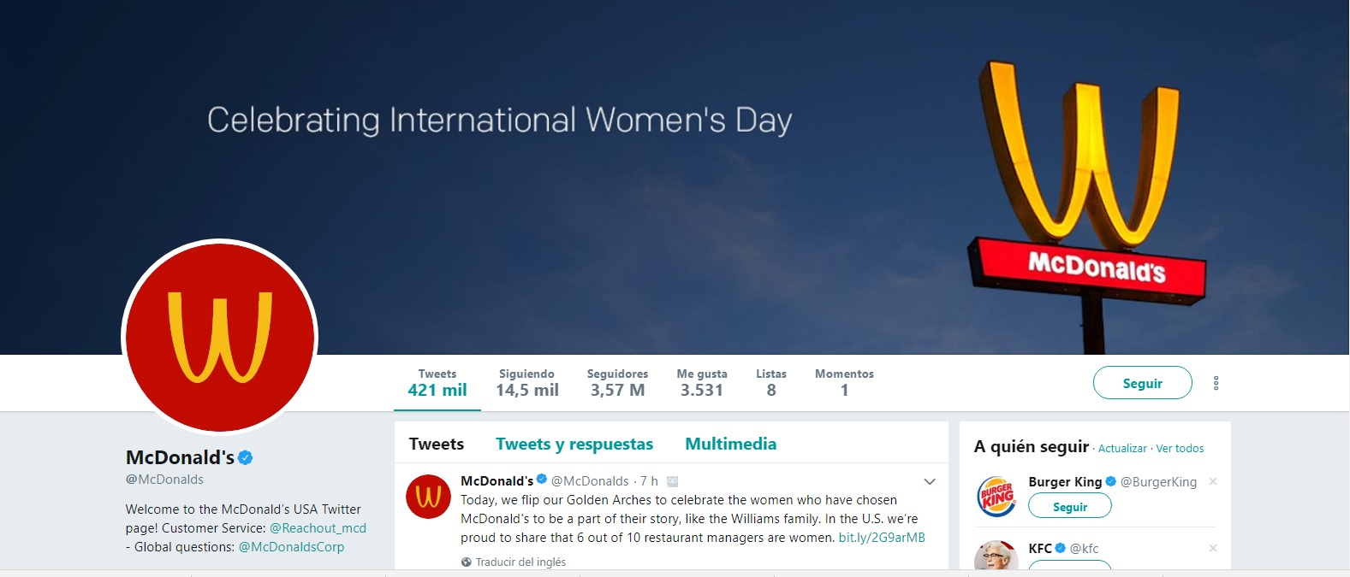Open the three-dot more options menu

1216,383
